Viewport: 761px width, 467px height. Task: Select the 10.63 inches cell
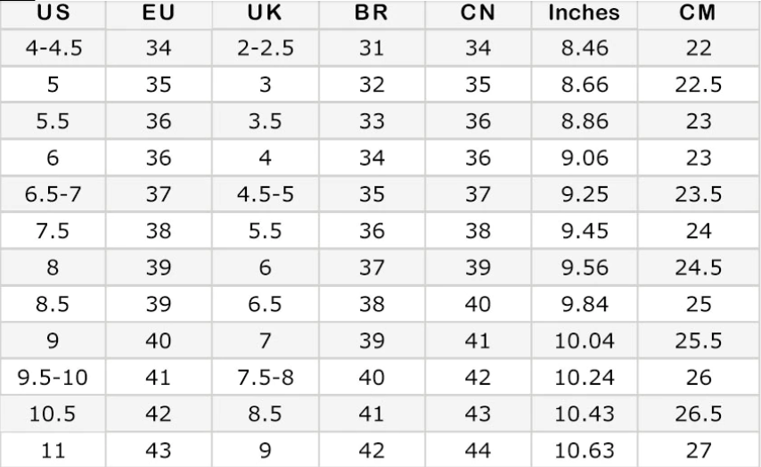[584, 450]
